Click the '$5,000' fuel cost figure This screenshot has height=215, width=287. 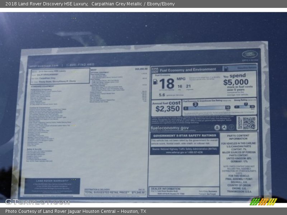pos(236,82)
